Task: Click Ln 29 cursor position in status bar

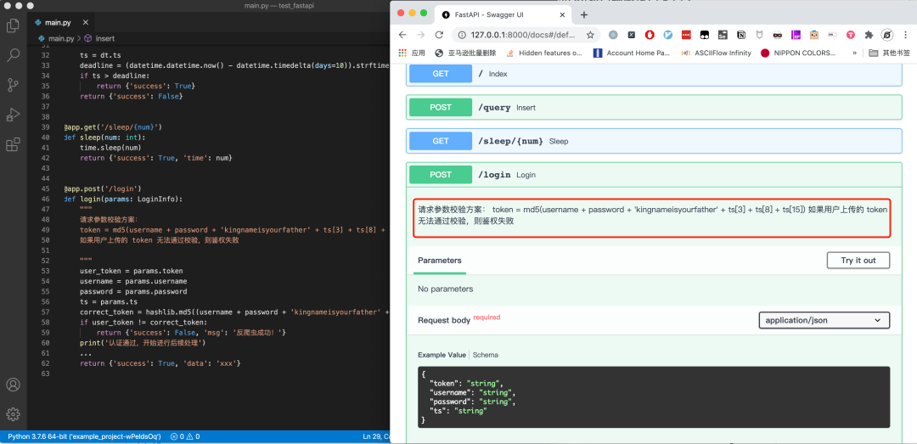Action: pos(375,436)
